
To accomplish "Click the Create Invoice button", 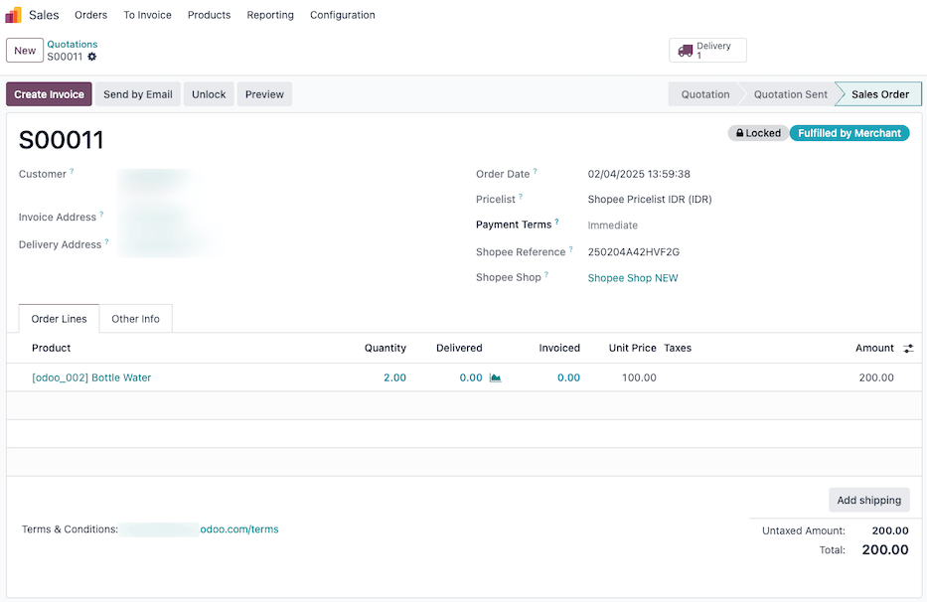I will pos(48,93).
